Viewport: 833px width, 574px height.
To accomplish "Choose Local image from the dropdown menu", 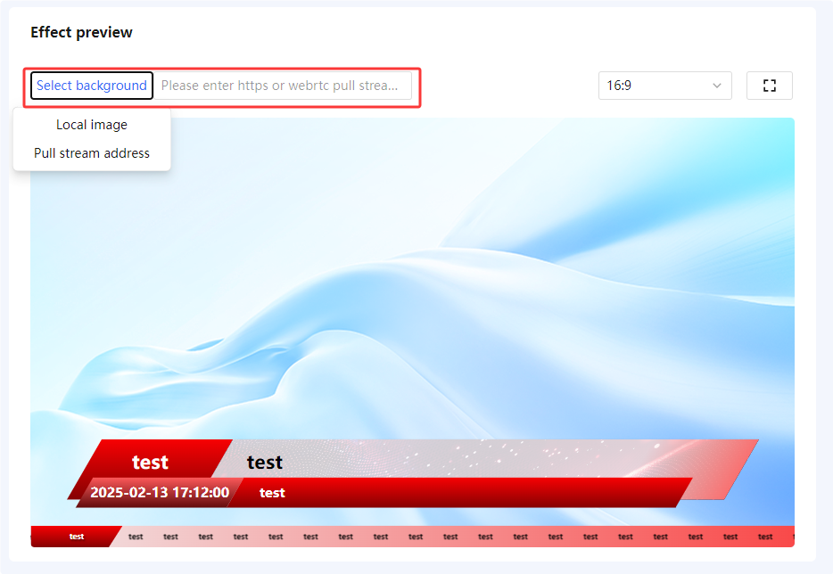I will (92, 125).
